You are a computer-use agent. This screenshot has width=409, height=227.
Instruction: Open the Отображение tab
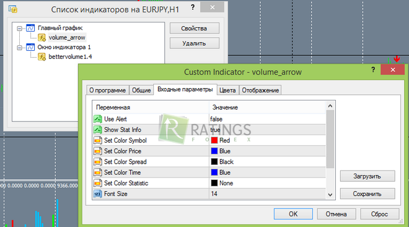(260, 91)
